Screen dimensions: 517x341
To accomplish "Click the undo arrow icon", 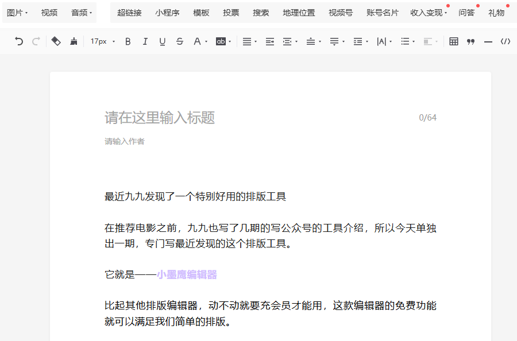I will 19,41.
